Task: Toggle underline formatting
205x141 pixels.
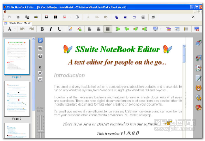Action: [60, 29]
